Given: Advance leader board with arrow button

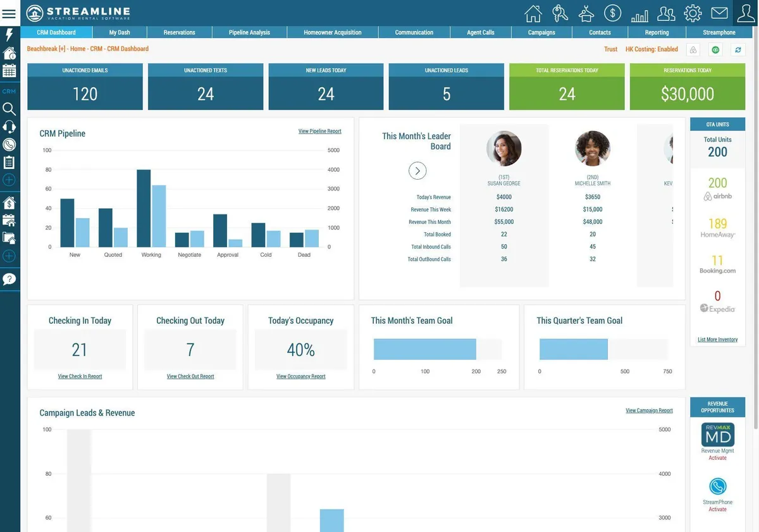Looking at the screenshot, I should click(x=417, y=171).
